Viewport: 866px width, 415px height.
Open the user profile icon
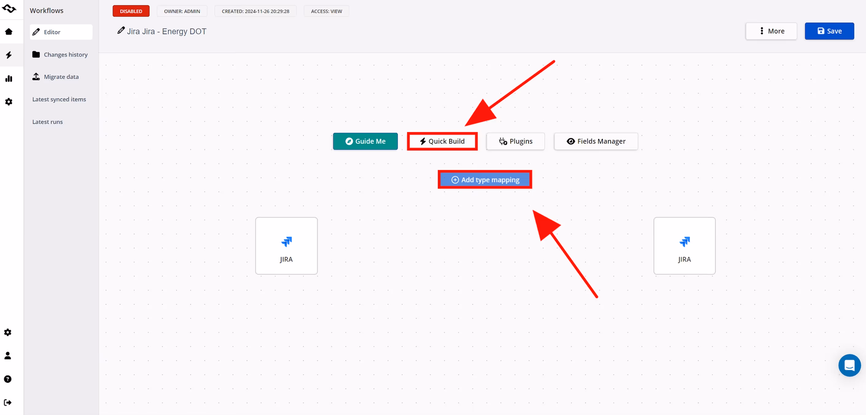8,356
